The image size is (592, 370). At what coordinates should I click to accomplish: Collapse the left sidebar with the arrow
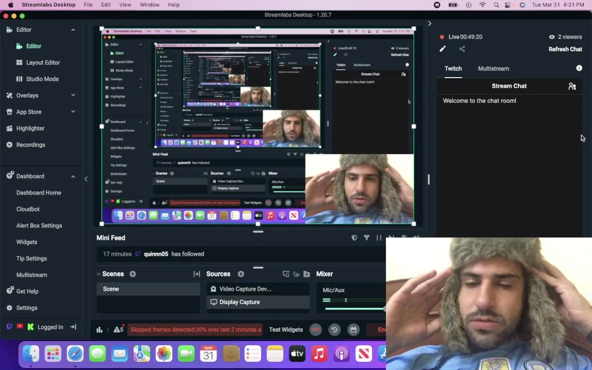(x=86, y=179)
